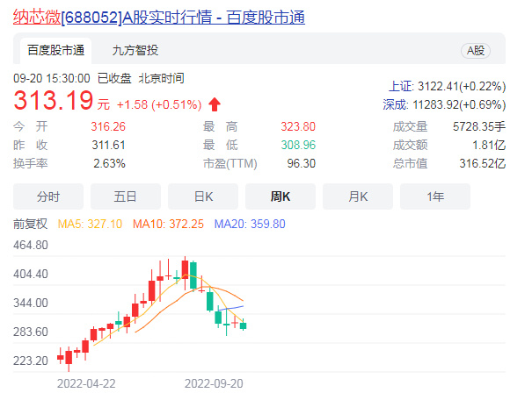The image size is (532, 393).
Task: Click the 2022-09-20 axis date
Action: pos(214,383)
